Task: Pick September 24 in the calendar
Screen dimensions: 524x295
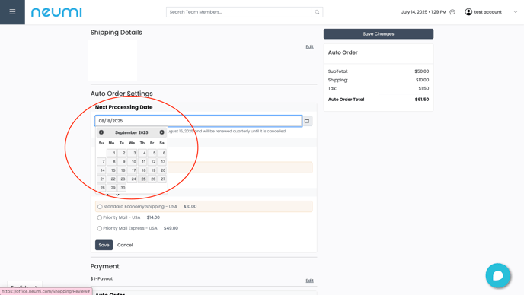Action: point(132,179)
